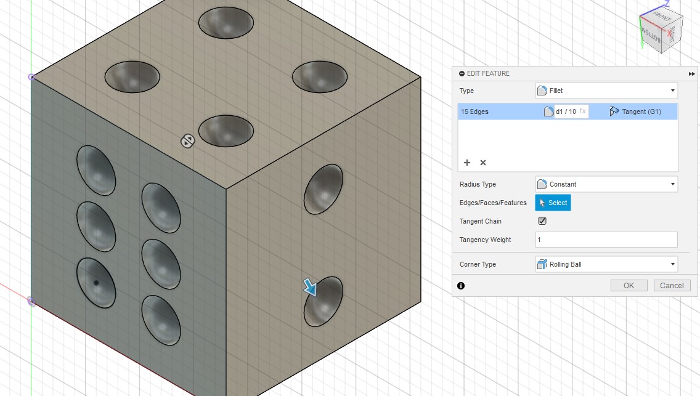This screenshot has height=396, width=700.
Task: Click the fx expression icon
Action: [582, 111]
